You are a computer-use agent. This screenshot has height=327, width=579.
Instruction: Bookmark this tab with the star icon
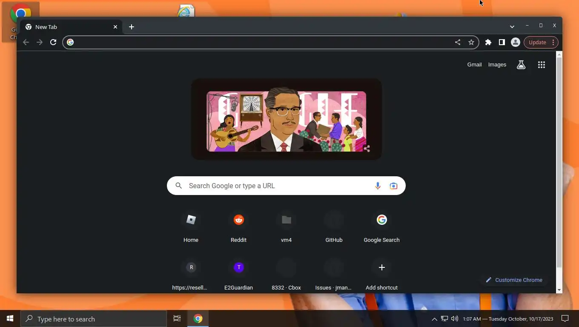471,42
